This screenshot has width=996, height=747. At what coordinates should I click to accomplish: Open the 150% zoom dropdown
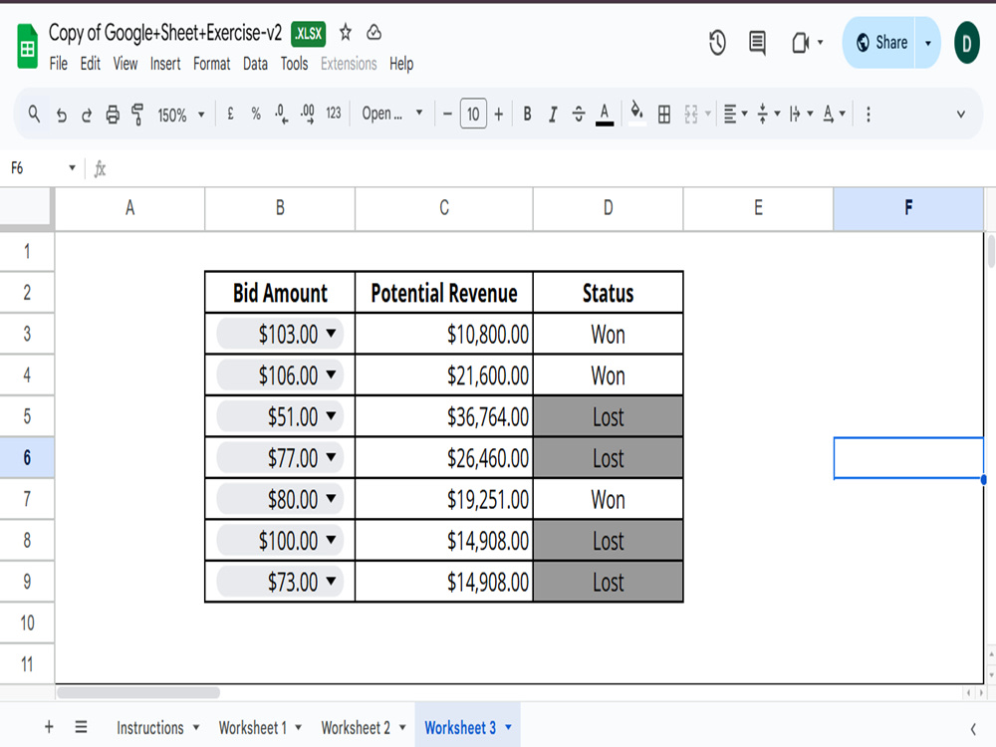point(181,115)
